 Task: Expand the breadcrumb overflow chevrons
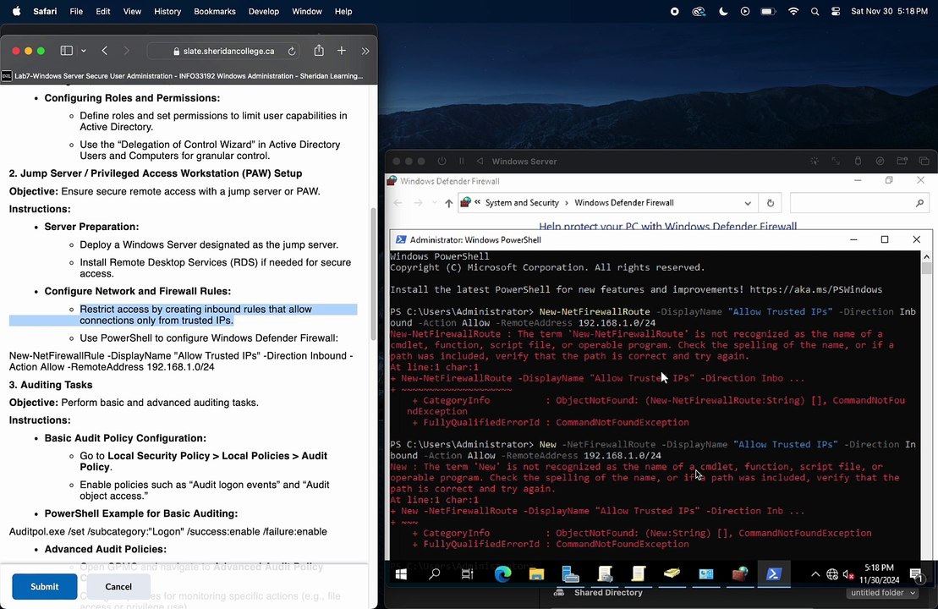click(x=477, y=202)
